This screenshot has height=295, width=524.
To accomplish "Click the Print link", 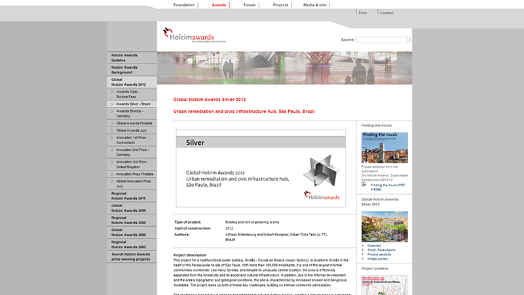I will (x=363, y=12).
